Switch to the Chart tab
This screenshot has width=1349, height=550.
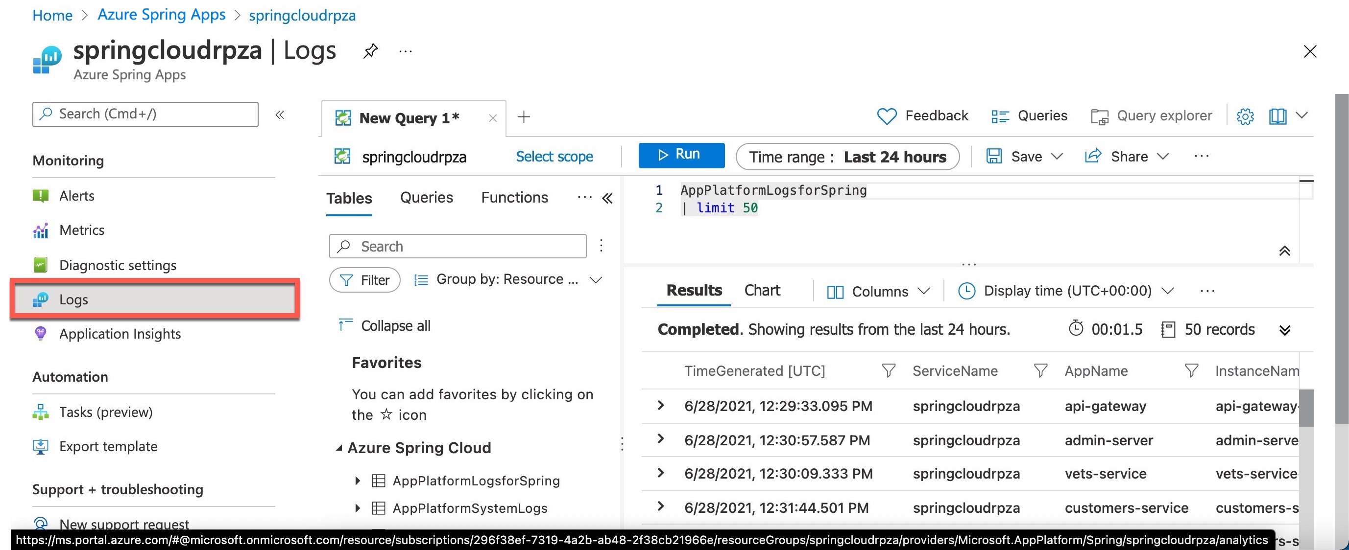click(762, 290)
